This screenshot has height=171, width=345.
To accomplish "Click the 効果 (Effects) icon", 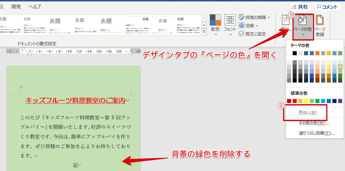I will coord(242,25).
